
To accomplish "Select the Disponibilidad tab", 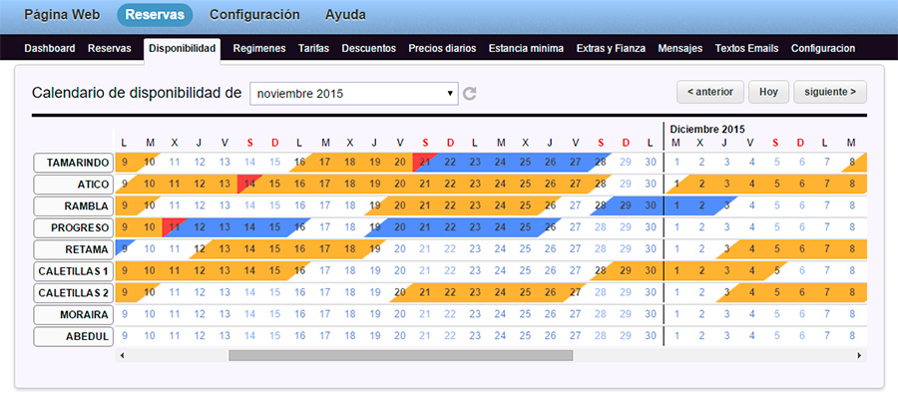I will click(x=183, y=49).
